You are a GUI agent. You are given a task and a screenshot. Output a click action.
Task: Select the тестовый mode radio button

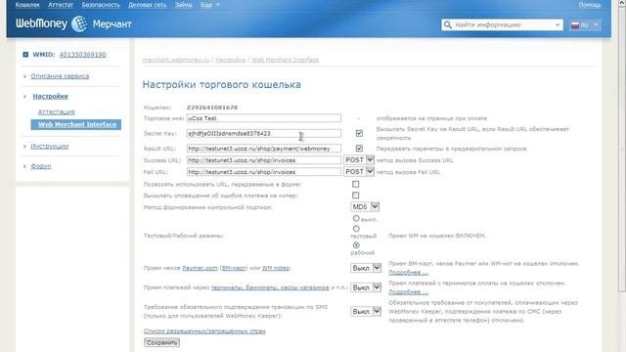(x=356, y=229)
